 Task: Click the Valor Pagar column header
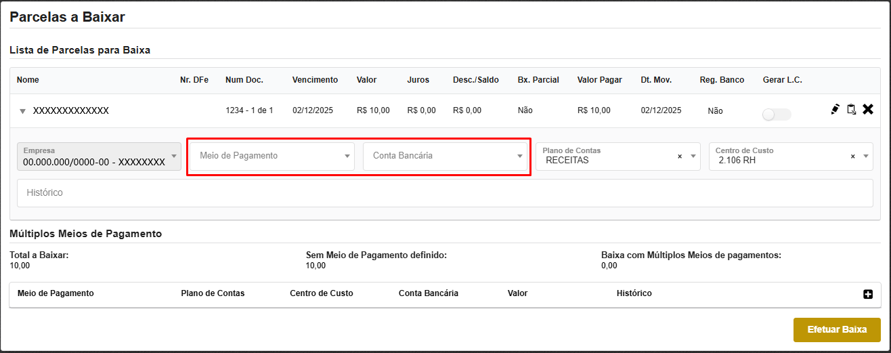tap(599, 80)
